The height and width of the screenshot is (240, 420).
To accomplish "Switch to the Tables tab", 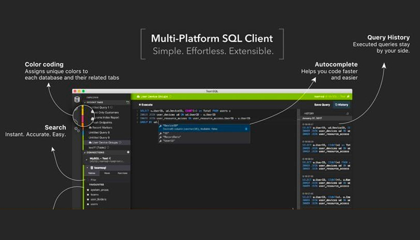I will 92,173.
